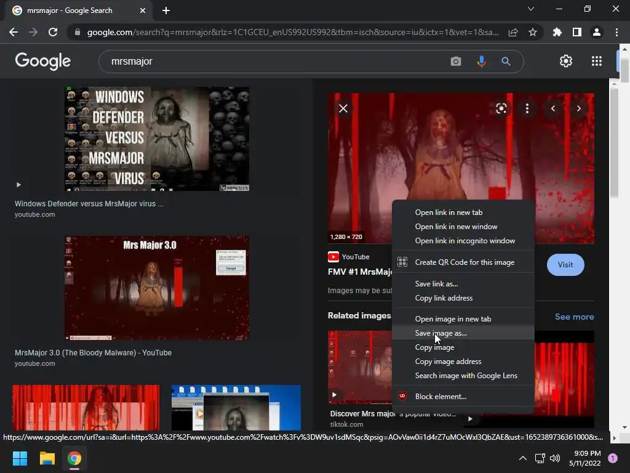
Task: Open the Chrome three-dot menu
Action: pyautogui.click(x=616, y=32)
